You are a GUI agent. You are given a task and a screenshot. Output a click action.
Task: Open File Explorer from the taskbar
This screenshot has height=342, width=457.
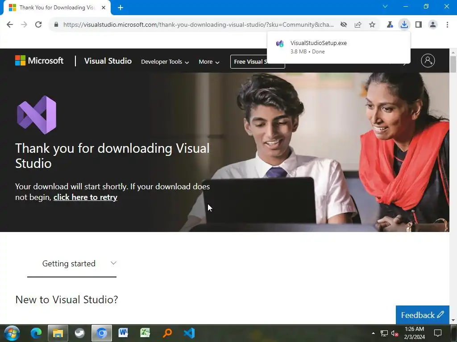[58, 333]
